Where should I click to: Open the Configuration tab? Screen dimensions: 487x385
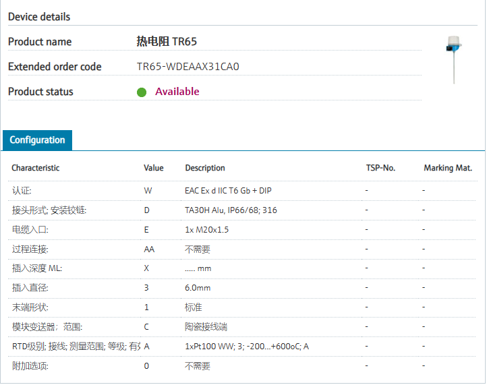pos(37,140)
